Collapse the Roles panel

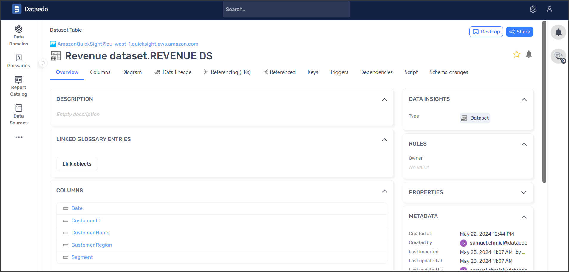coord(524,144)
